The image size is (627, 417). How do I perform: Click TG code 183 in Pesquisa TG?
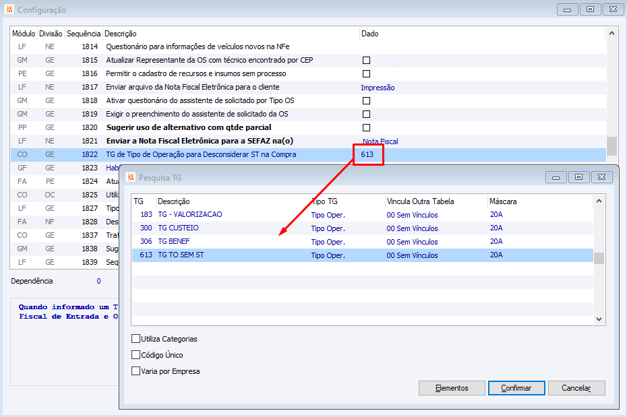(146, 214)
